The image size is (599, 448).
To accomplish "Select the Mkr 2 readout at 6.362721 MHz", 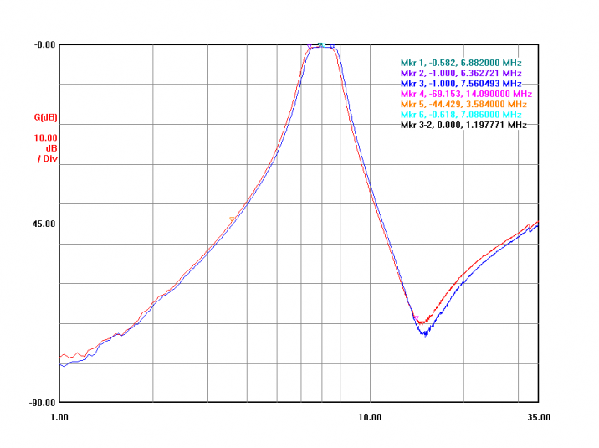I will (461, 73).
